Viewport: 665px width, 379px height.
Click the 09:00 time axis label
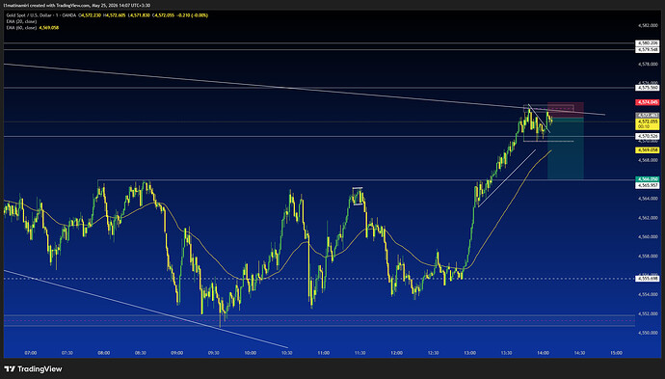(x=177, y=353)
